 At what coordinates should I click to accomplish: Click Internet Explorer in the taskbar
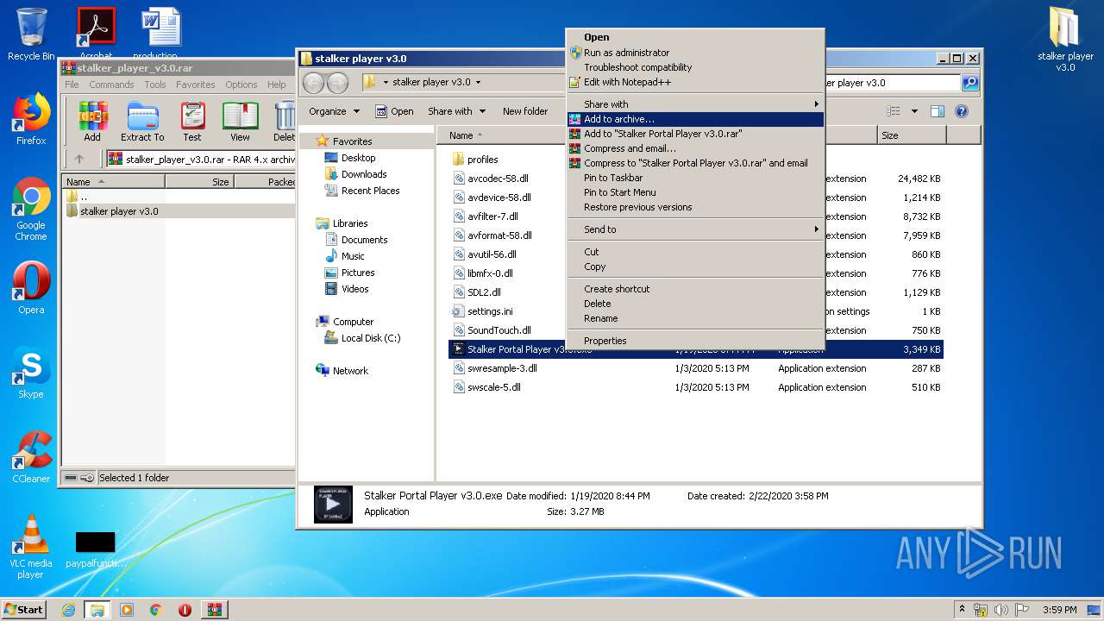(68, 610)
